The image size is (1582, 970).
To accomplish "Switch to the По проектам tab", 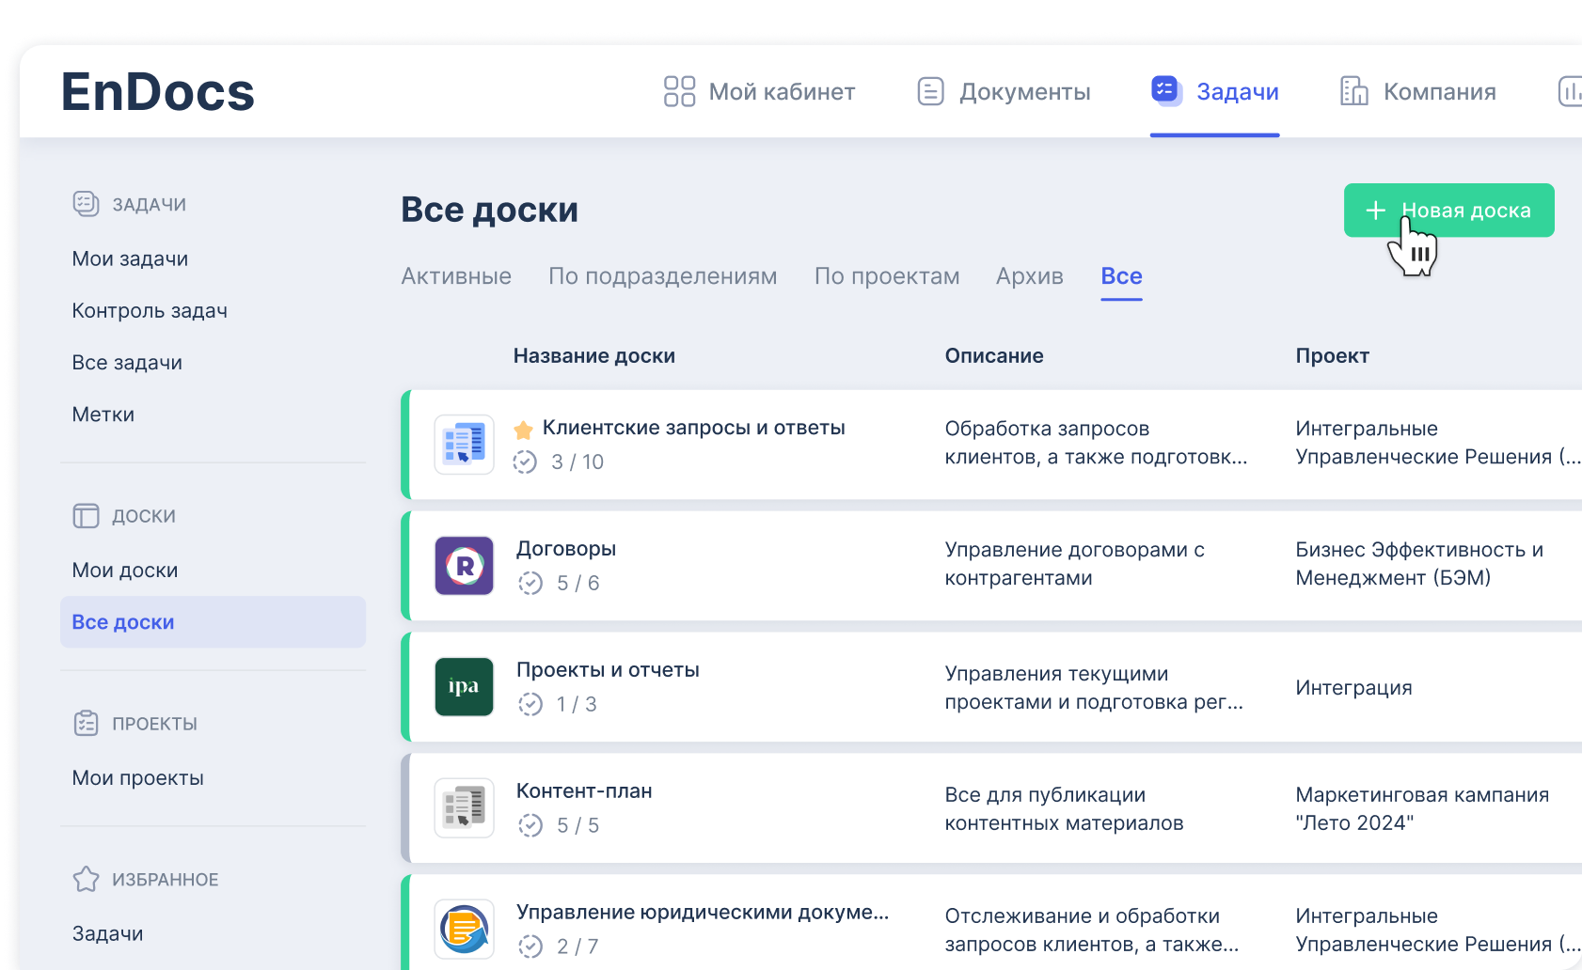I will coord(886,276).
